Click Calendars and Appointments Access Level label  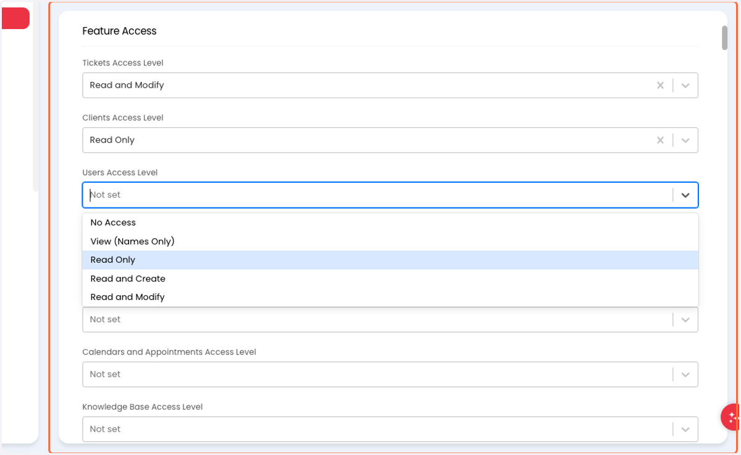169,353
